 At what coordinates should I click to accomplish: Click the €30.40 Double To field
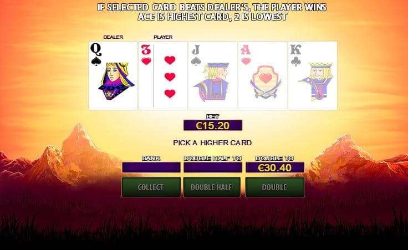tap(275, 167)
